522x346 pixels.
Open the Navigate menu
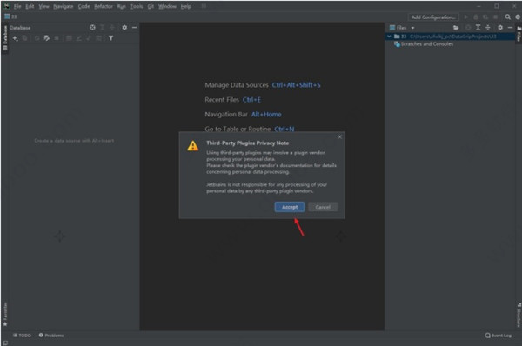pyautogui.click(x=64, y=6)
